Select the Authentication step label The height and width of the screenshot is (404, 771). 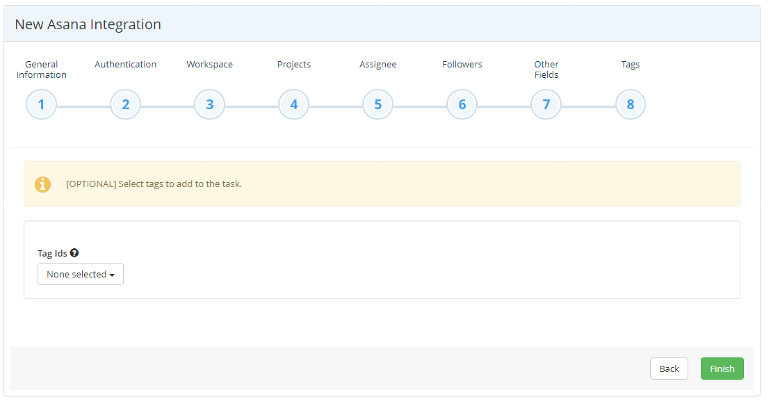point(125,64)
